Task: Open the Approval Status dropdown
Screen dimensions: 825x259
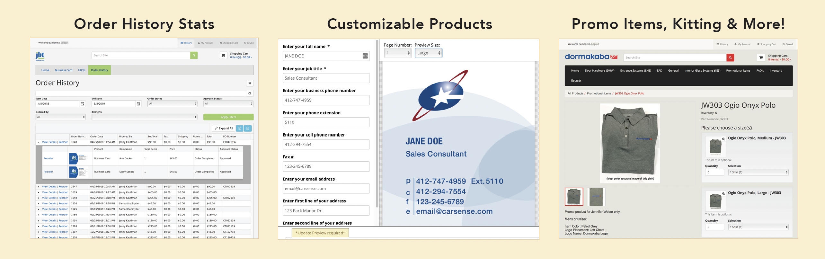Action: click(x=228, y=104)
